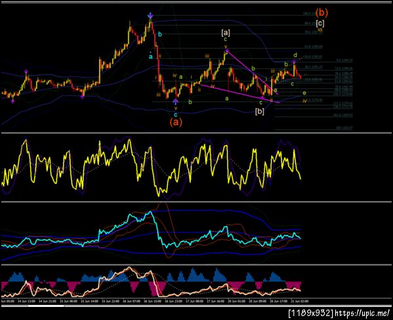Click the '14 Jun 13:00' time label
This screenshot has width=393, height=320.
tap(27, 301)
